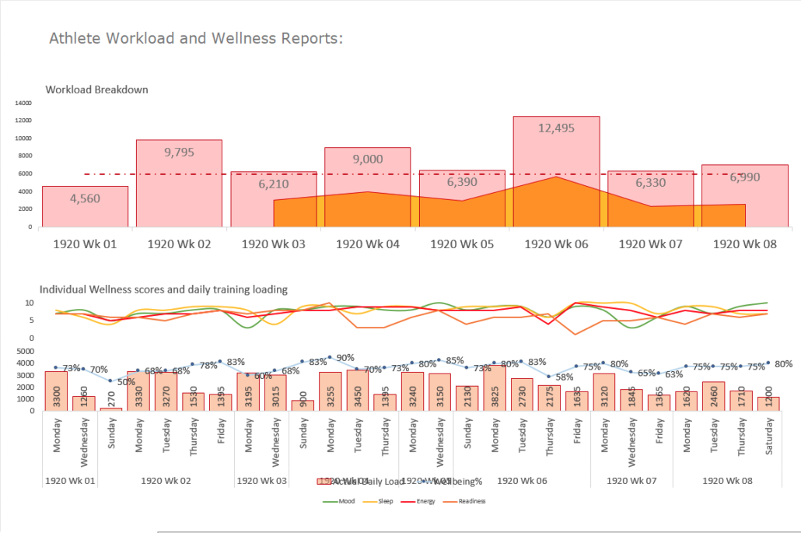Viewport: 801px width, 533px height.
Task: Select the 90% wellbeing data point
Action: (x=330, y=357)
